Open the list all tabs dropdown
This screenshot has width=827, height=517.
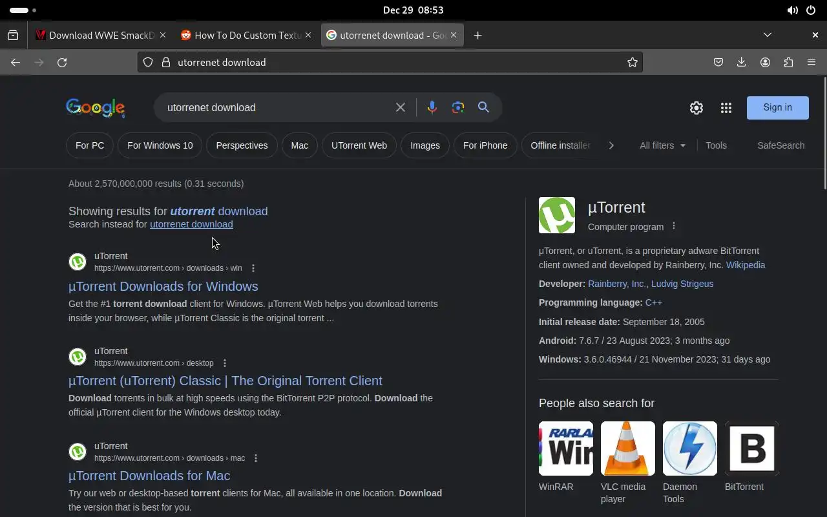coord(768,35)
